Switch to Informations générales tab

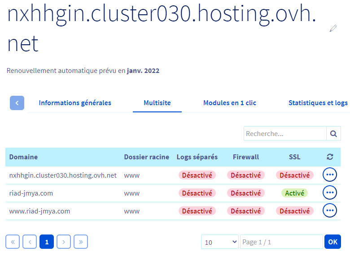pos(75,103)
